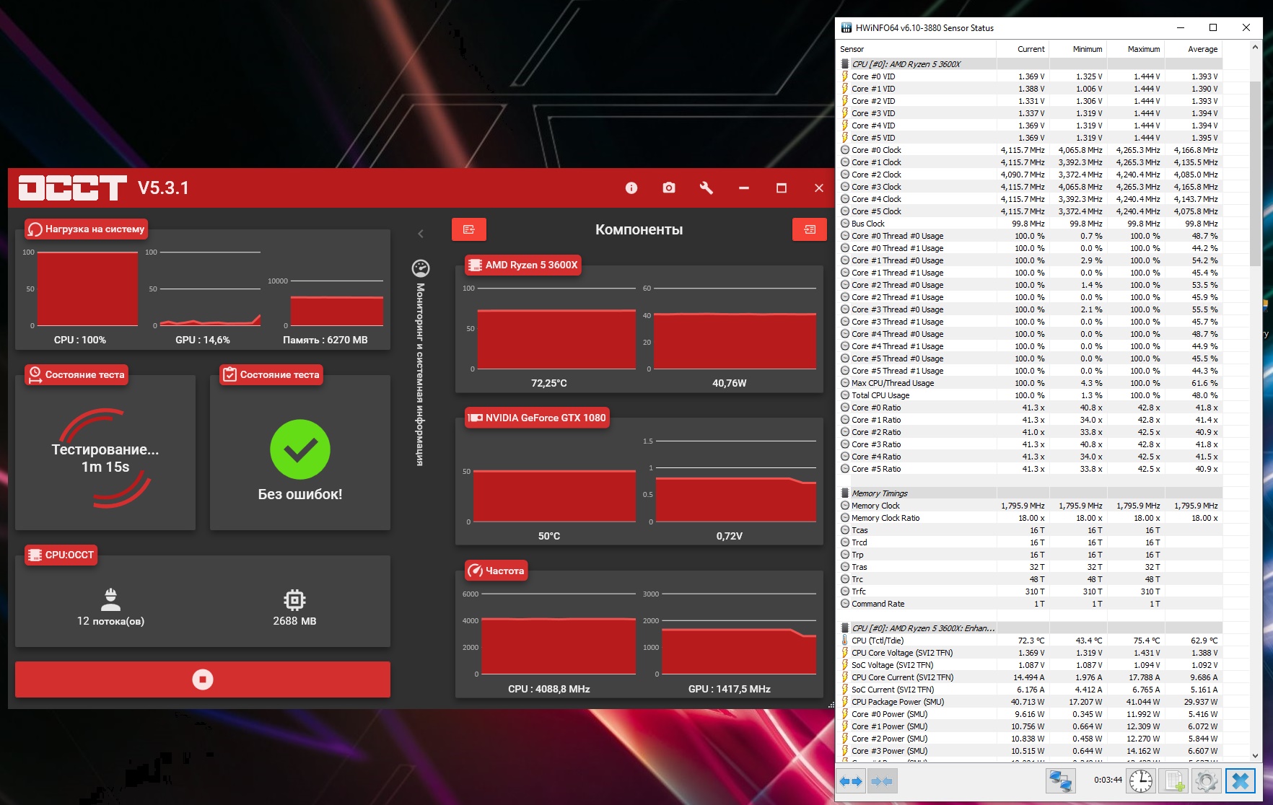Viewport: 1273px width, 805px height.
Task: Click the Тестирование... 1m 15s progress spinner
Action: coord(105,458)
